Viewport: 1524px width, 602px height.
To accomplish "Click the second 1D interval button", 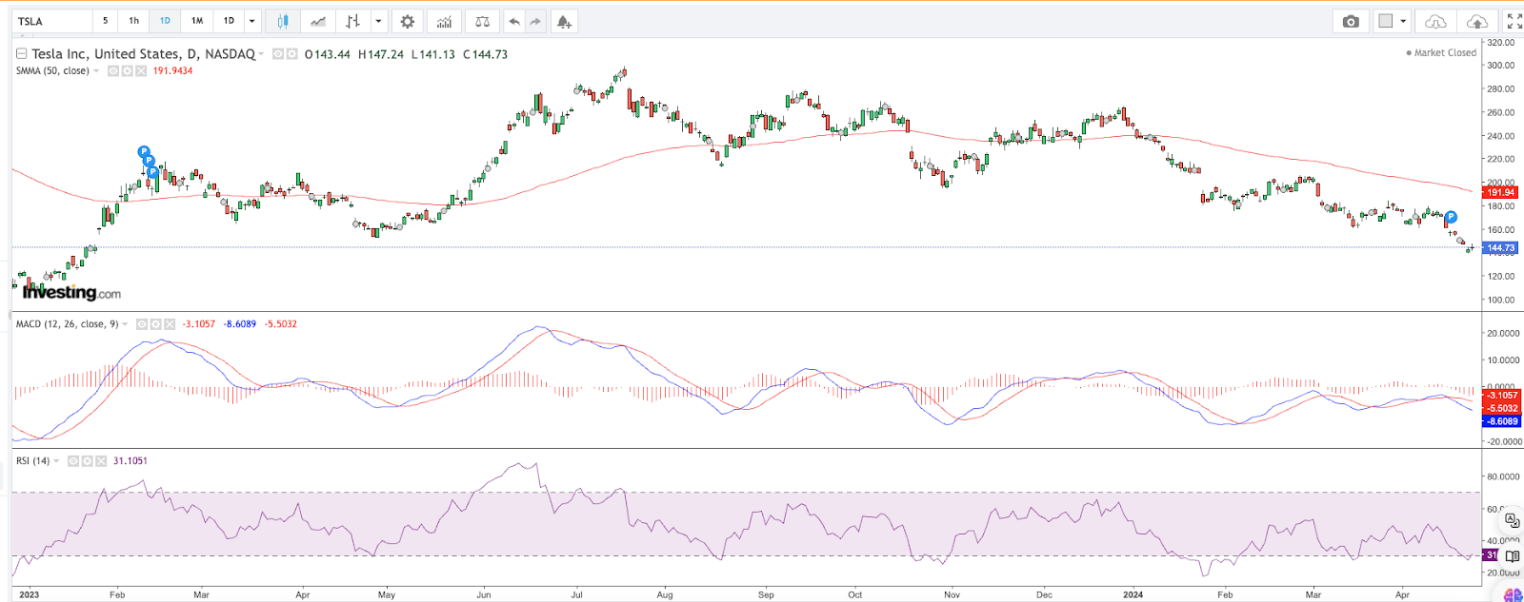I will tap(229, 21).
